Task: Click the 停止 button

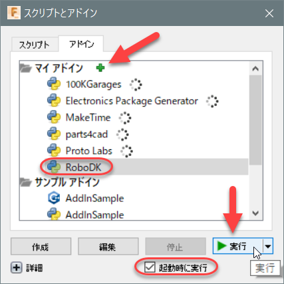Action: [176, 247]
